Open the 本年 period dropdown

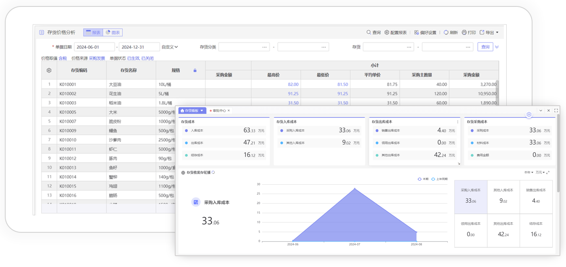[528, 173]
